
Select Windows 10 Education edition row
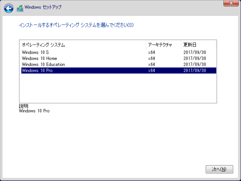coord(119,64)
